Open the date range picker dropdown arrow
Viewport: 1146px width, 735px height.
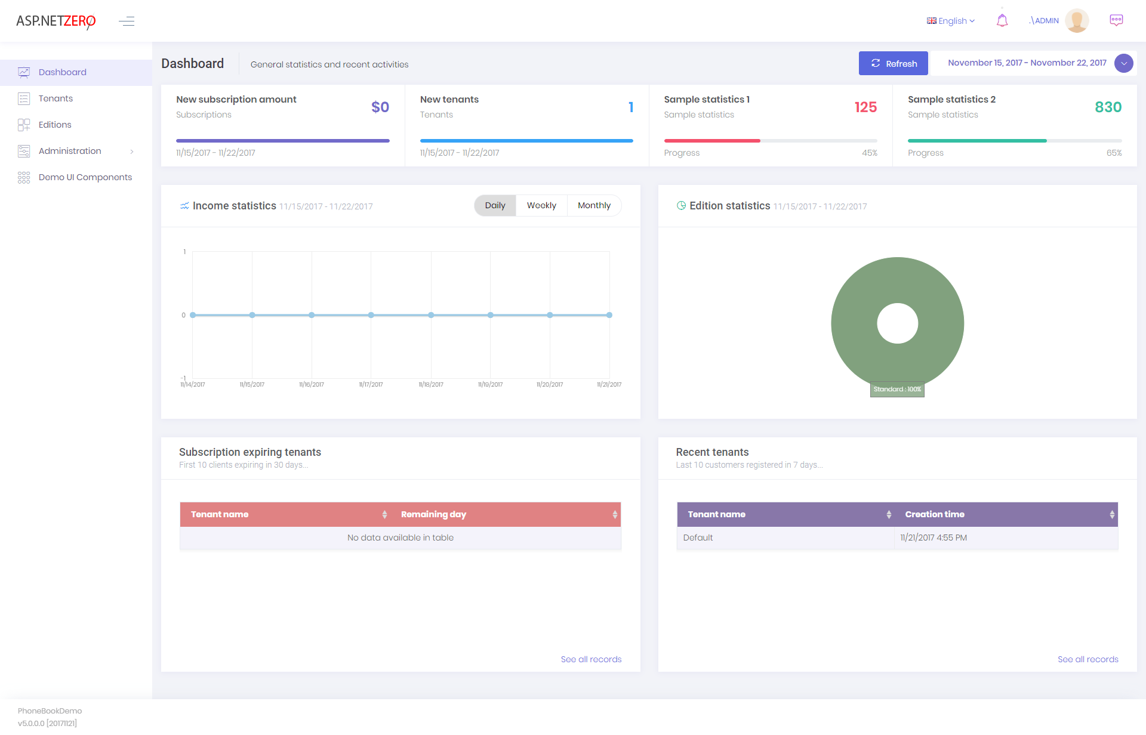pyautogui.click(x=1123, y=63)
